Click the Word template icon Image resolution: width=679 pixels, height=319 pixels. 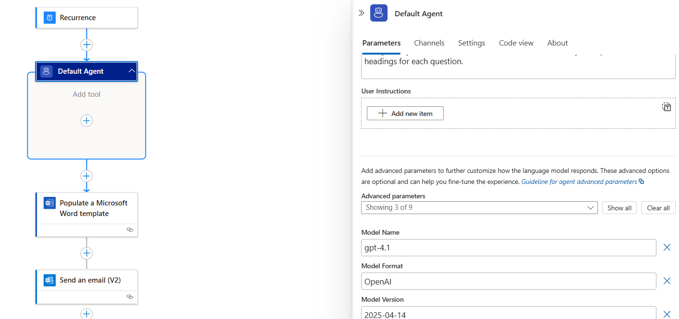pos(49,203)
